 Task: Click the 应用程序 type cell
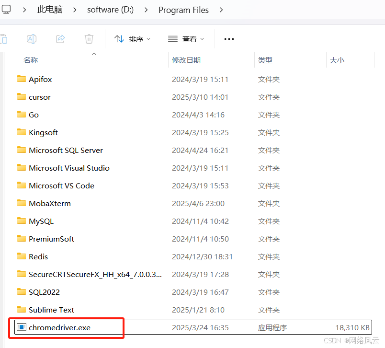pos(272,327)
